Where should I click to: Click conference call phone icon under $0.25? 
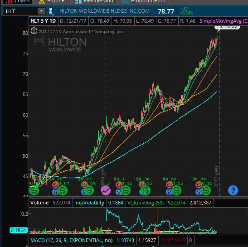tap(55, 184)
